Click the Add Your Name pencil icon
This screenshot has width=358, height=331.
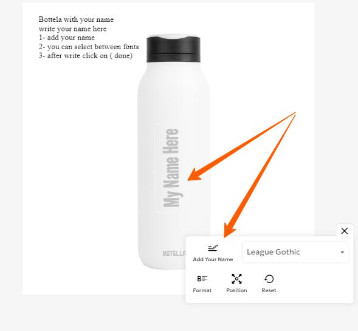pos(213,248)
